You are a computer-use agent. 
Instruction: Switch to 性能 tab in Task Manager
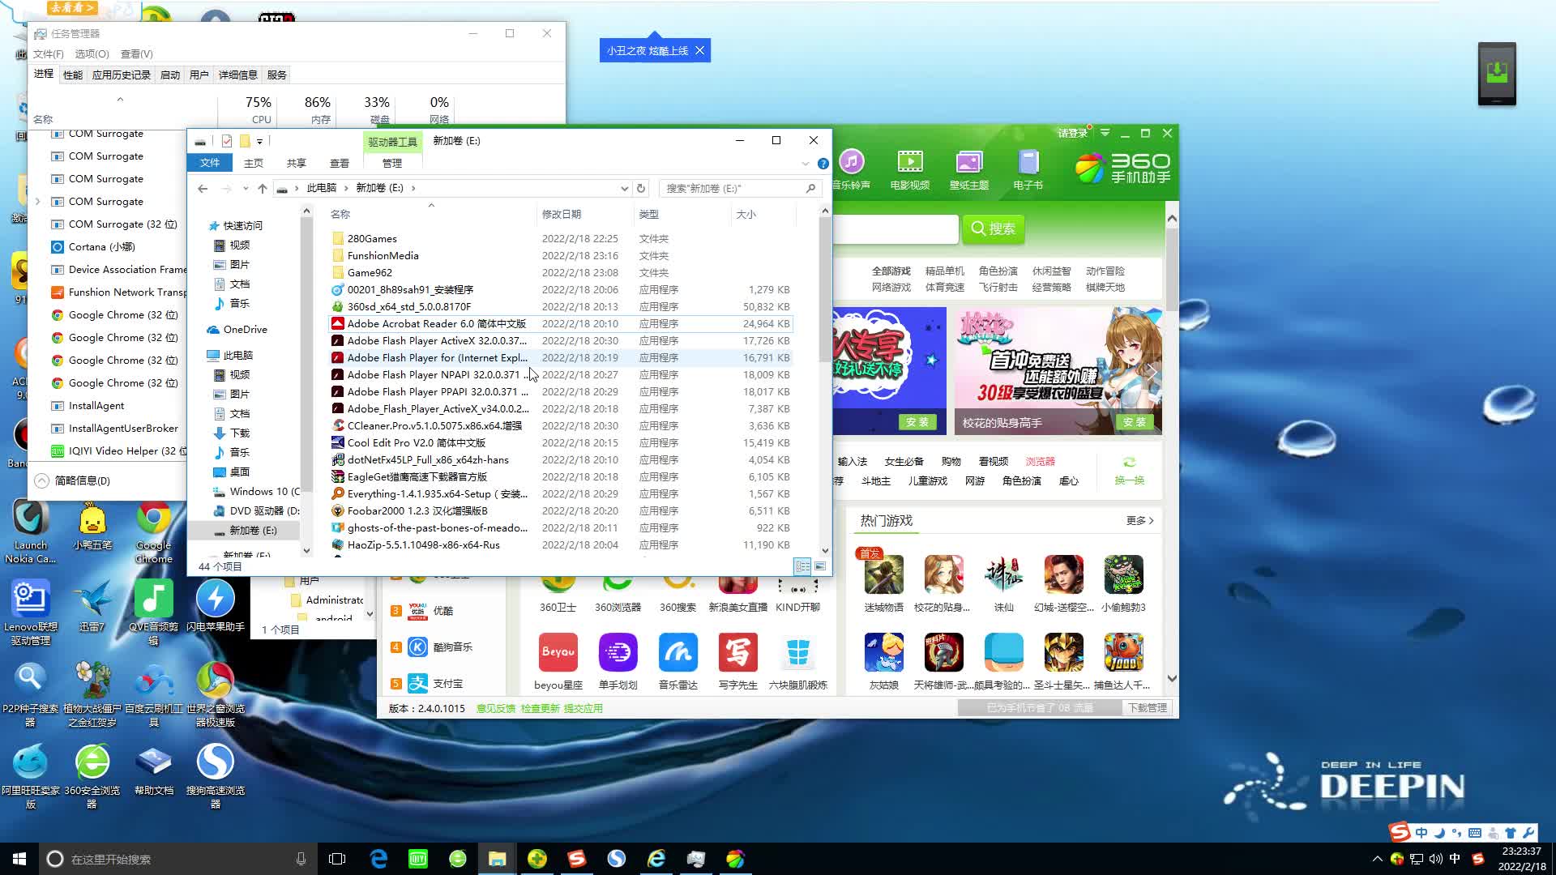click(x=73, y=75)
